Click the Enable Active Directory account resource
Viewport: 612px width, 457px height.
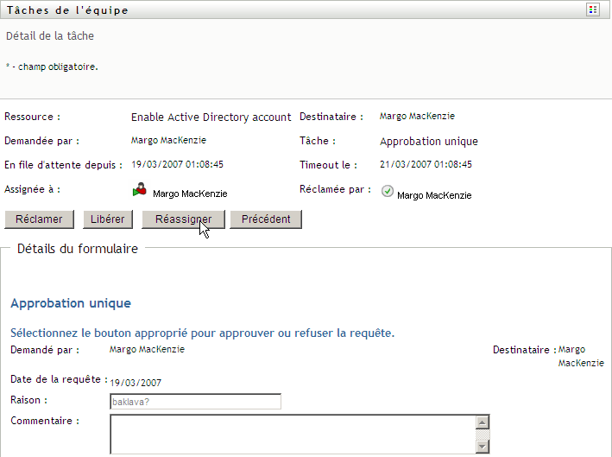coord(212,117)
